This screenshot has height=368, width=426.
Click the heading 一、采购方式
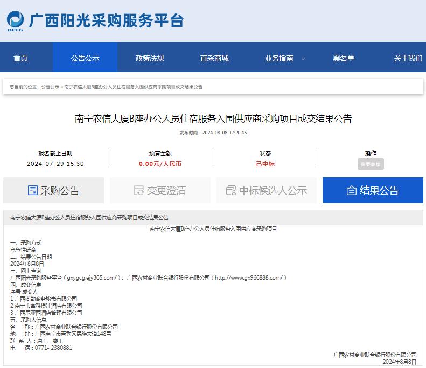point(26,242)
